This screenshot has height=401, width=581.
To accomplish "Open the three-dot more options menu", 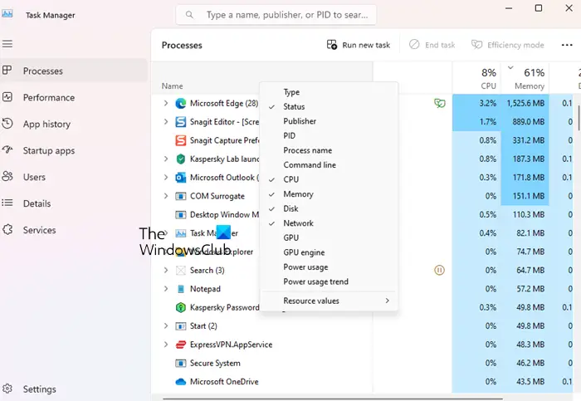I will (x=567, y=45).
